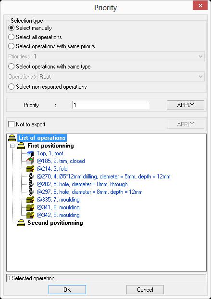Collapse the First positionning tree node
The width and height of the screenshot is (211, 299).
click(12, 146)
